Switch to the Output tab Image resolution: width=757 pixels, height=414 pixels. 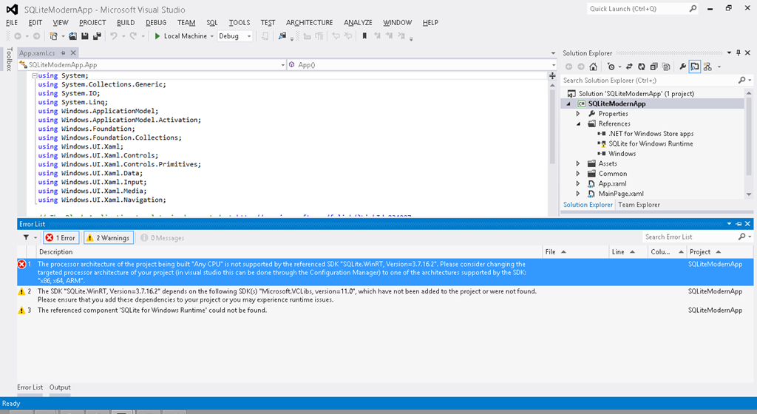pos(60,387)
